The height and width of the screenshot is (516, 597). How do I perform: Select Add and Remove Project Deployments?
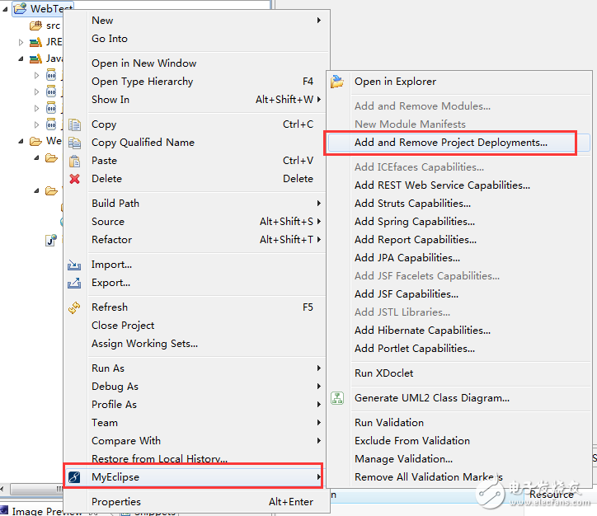point(450,143)
